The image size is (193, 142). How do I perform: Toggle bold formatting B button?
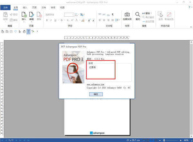[x=47, y=20]
